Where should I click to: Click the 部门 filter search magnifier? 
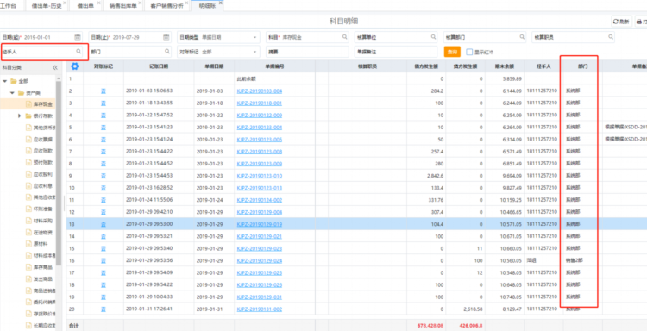click(x=167, y=52)
